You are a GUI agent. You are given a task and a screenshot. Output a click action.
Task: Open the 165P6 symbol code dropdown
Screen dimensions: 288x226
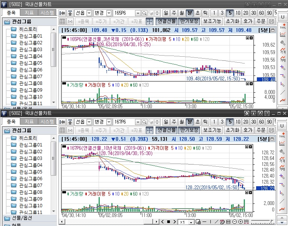coord(138,13)
